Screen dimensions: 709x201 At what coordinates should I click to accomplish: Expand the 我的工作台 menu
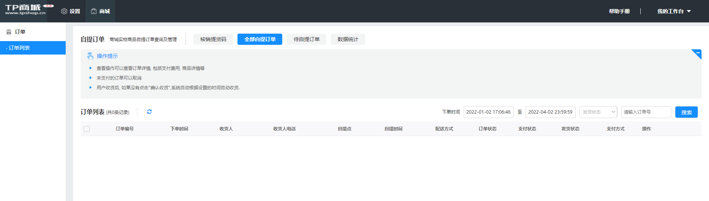(x=670, y=11)
